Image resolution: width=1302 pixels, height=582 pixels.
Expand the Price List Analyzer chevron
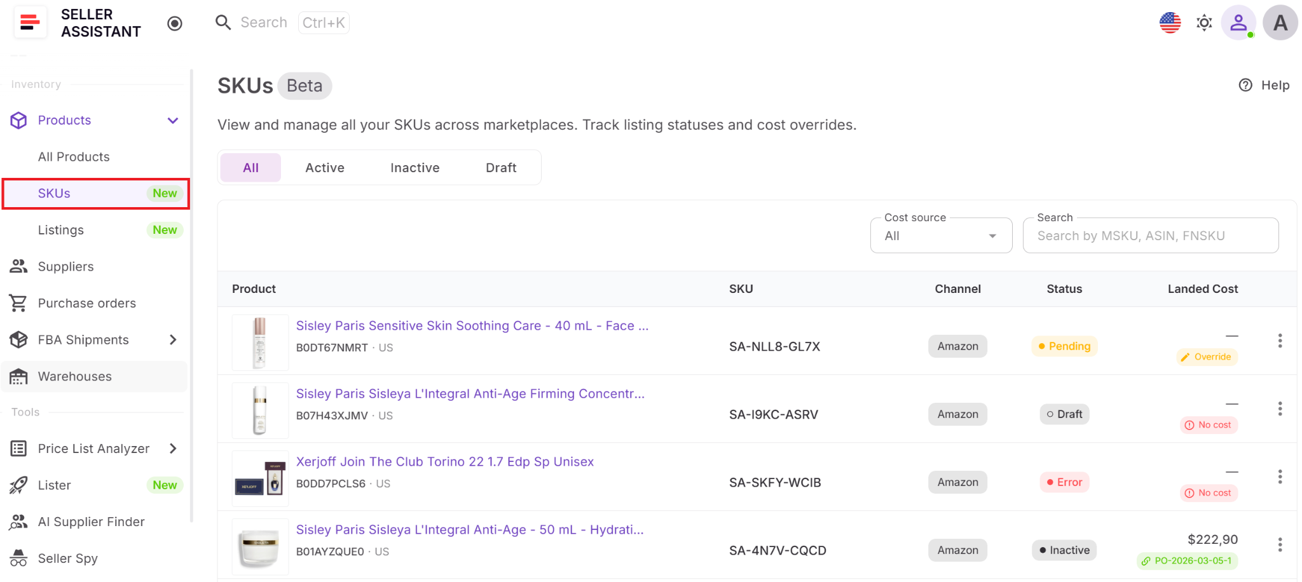click(x=173, y=449)
